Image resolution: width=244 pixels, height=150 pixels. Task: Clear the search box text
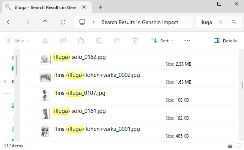pos(221,22)
